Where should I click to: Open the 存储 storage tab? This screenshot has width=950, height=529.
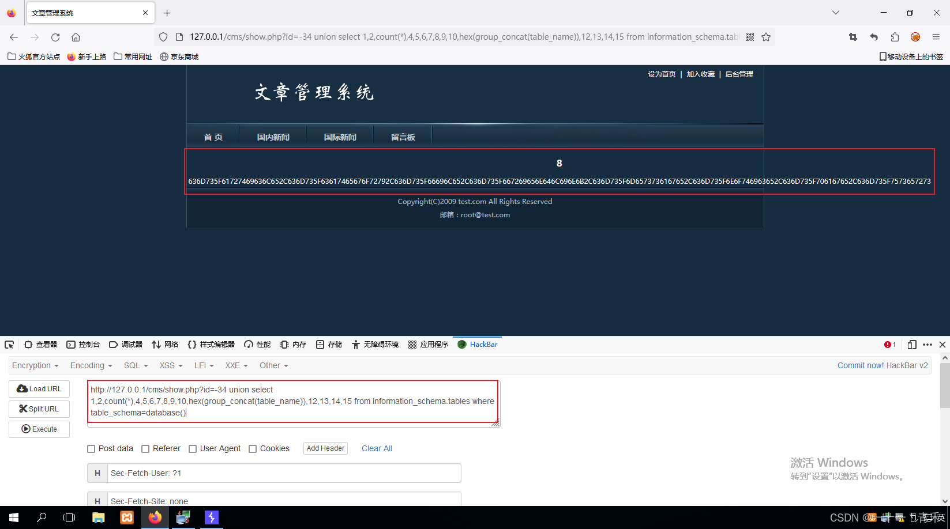[329, 345]
